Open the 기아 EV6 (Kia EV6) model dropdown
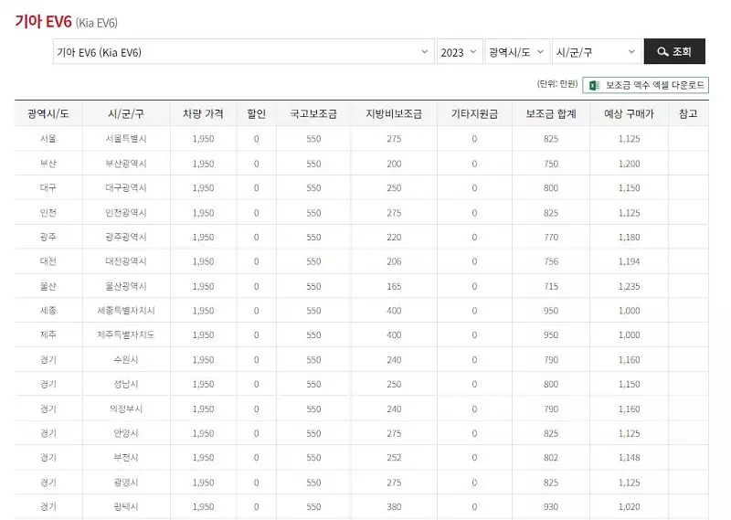 243,52
